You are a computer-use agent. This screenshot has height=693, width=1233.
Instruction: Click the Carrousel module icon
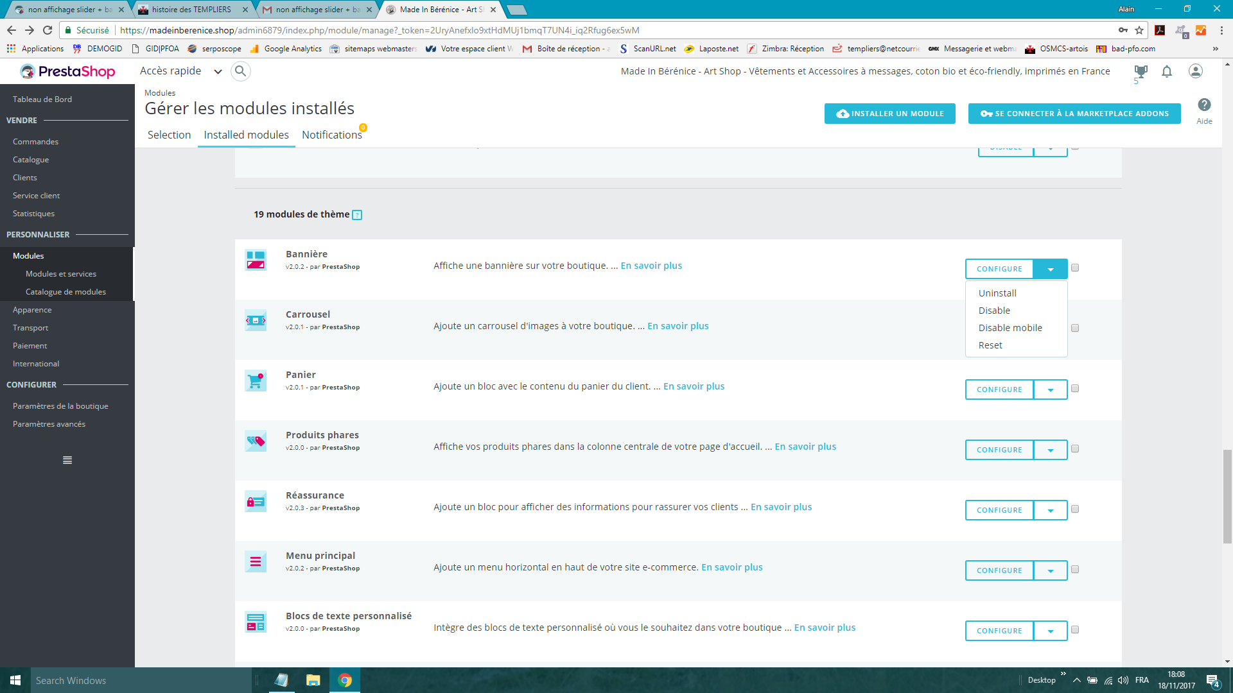tap(256, 320)
